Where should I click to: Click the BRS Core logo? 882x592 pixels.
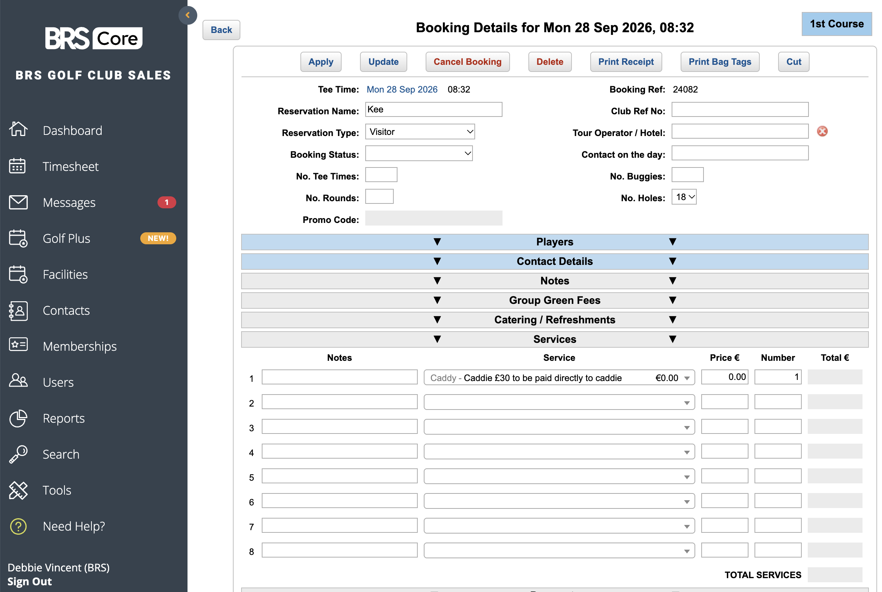click(x=94, y=38)
